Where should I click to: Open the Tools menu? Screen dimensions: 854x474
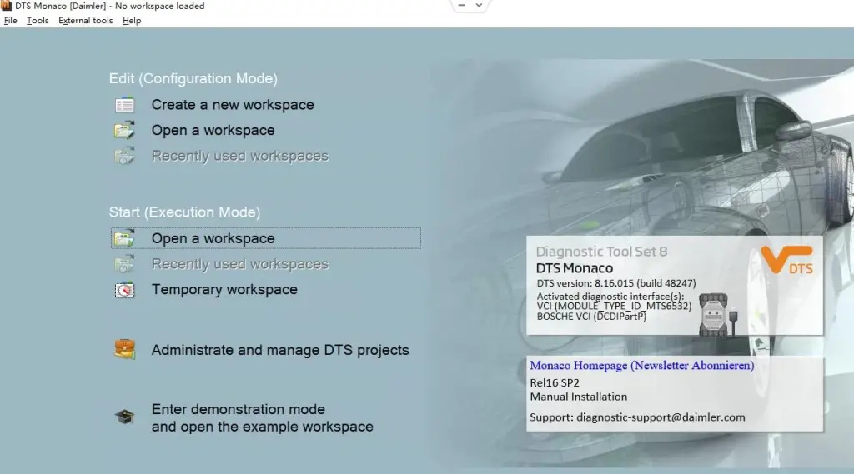[x=38, y=21]
